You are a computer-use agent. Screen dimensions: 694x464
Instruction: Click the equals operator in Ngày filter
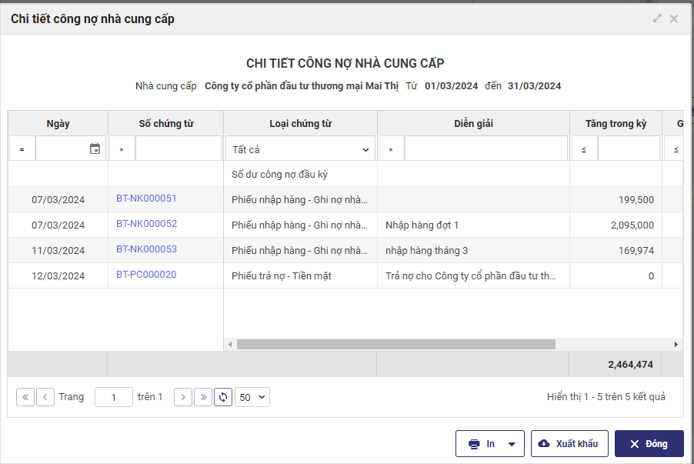tap(22, 149)
